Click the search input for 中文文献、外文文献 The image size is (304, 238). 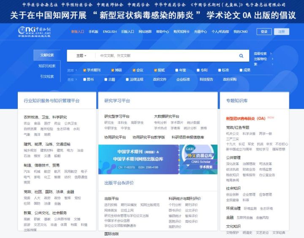pos(167,56)
